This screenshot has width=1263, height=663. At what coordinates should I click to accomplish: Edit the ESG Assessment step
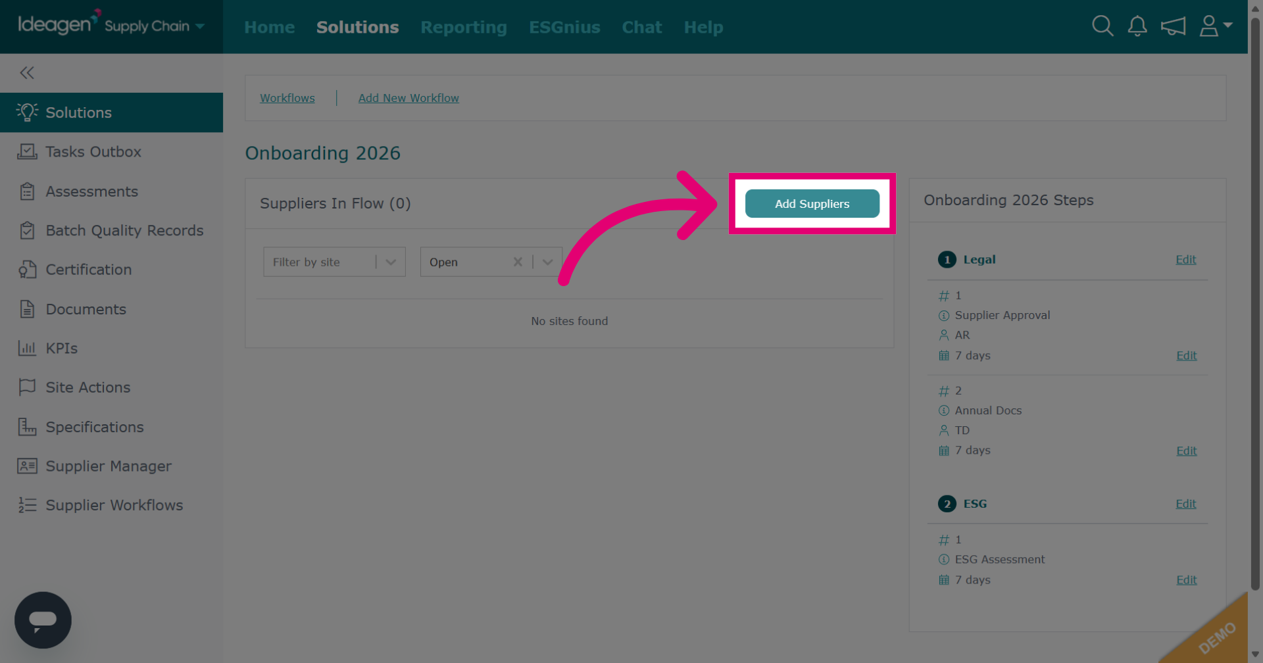click(1187, 580)
